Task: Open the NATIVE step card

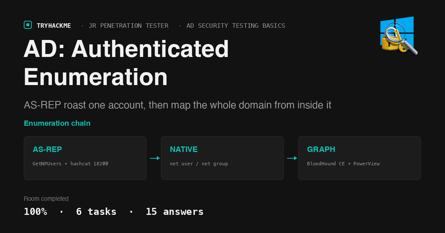Action: point(222,158)
